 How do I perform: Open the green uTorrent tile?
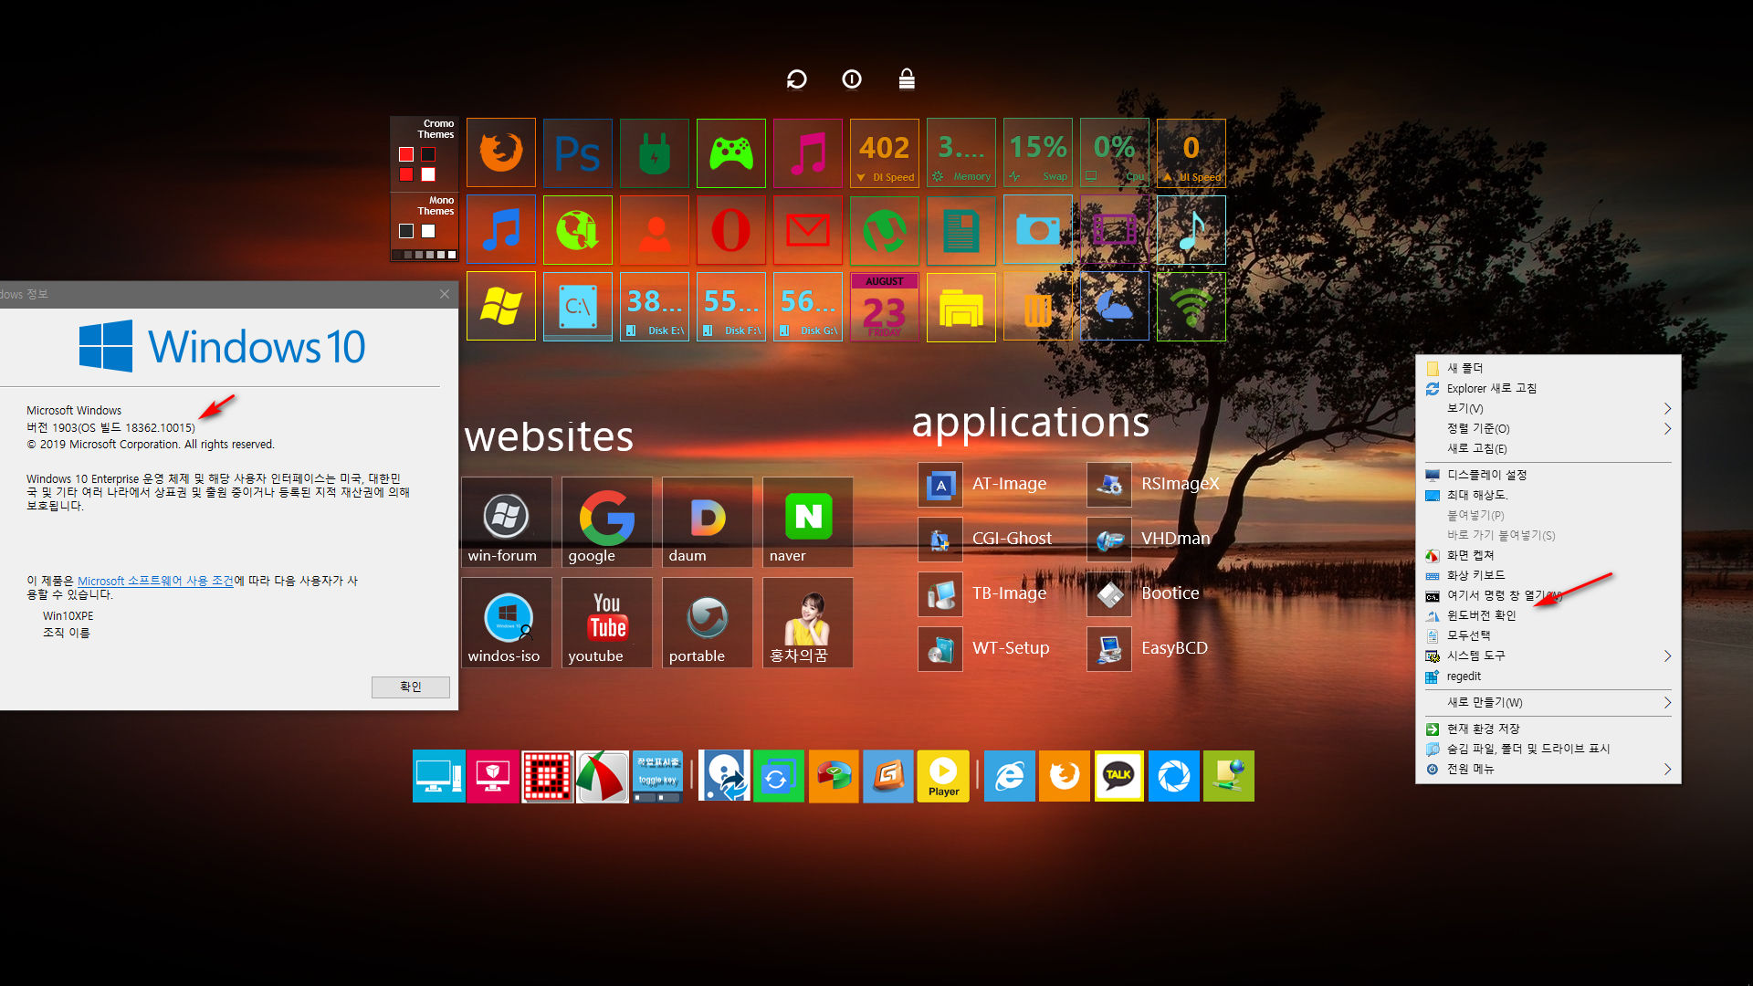coord(884,229)
